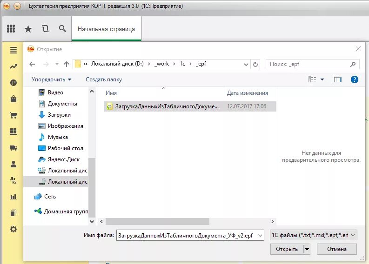Open the view options dropdown arrow

click(x=322, y=79)
